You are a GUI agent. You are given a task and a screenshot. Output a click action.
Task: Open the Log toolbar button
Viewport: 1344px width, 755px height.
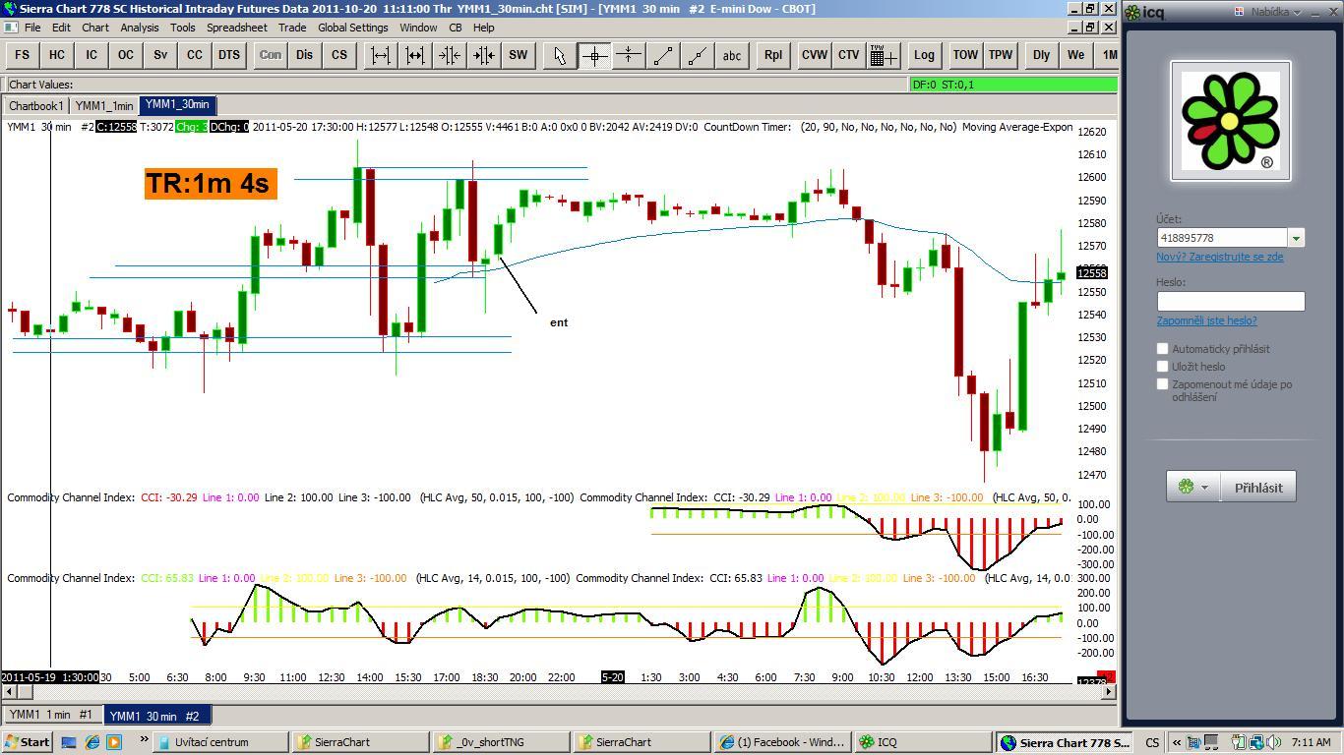tap(924, 55)
